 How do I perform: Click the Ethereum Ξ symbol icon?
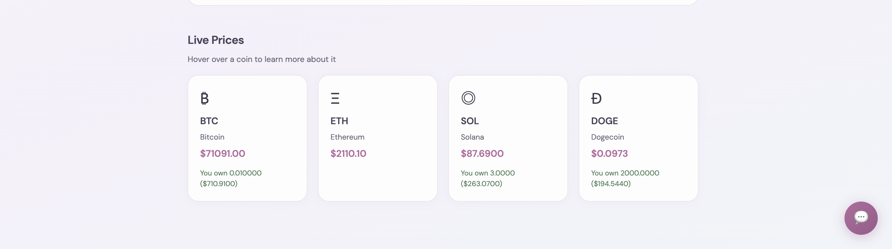click(335, 98)
